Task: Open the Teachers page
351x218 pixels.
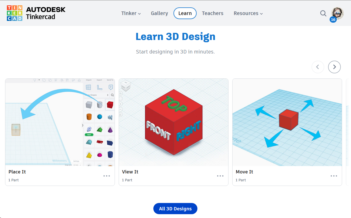Action: [x=213, y=13]
